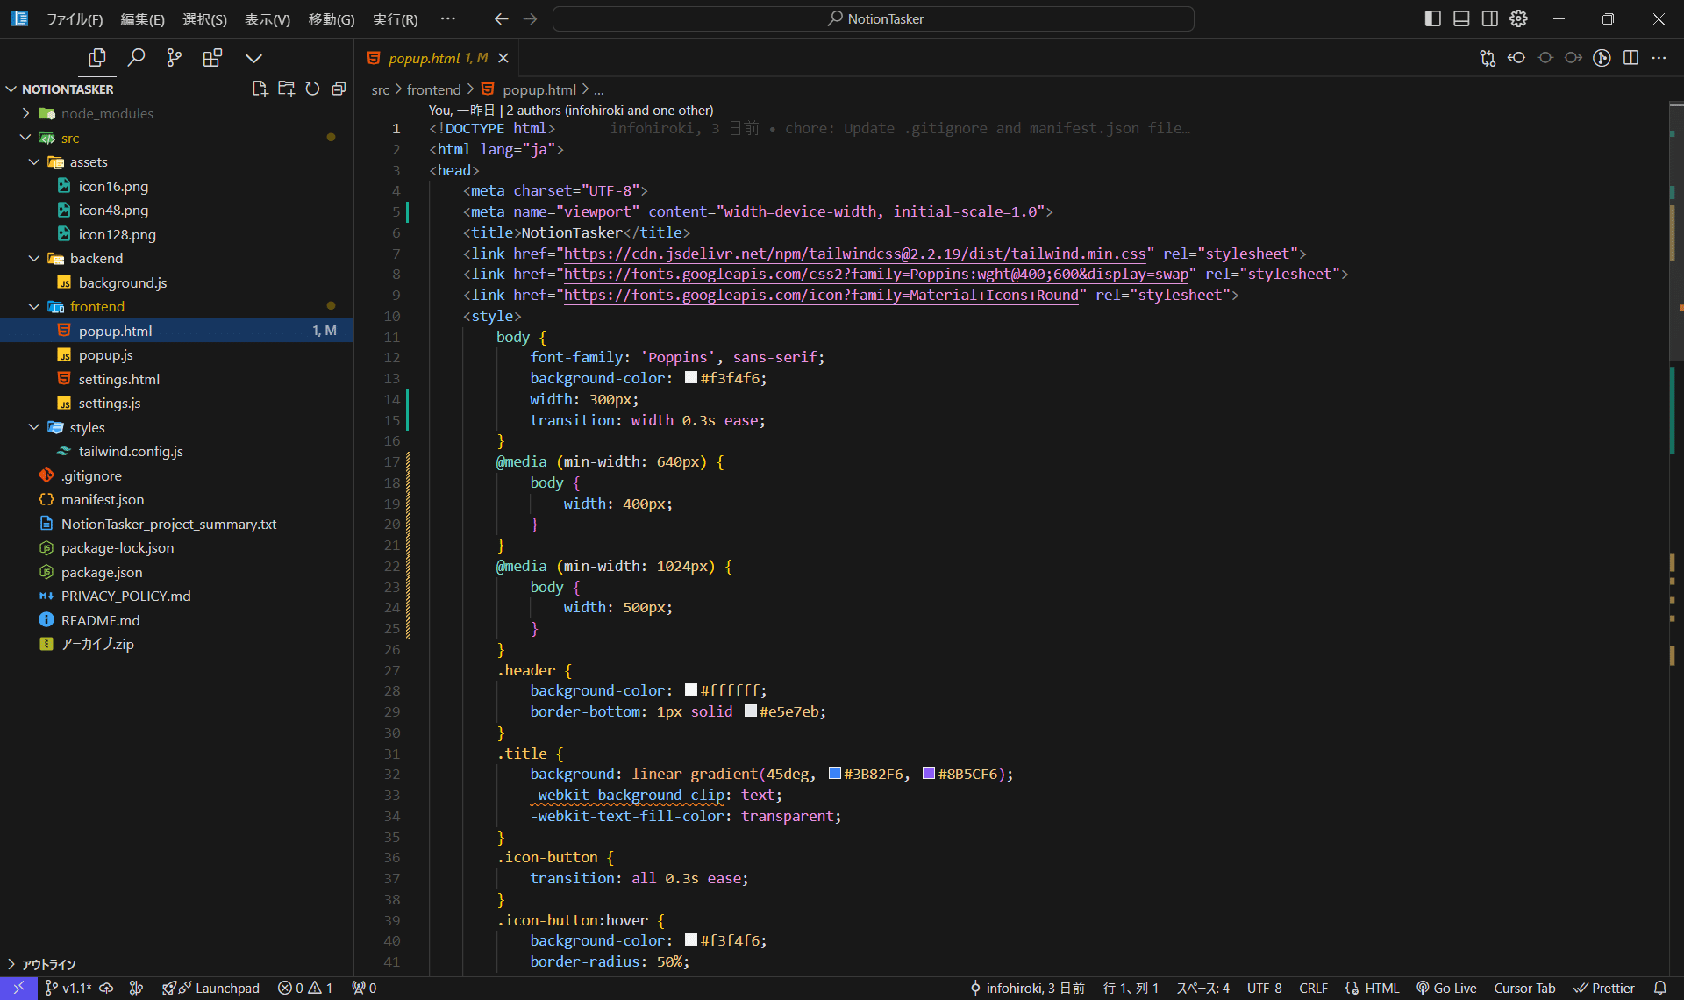Open the Search view in the sidebar
The image size is (1684, 1000).
click(x=137, y=57)
